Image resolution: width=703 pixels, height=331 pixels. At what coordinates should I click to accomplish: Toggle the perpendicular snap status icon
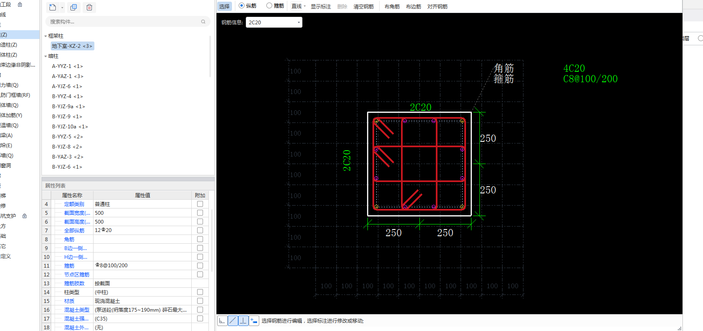click(243, 321)
